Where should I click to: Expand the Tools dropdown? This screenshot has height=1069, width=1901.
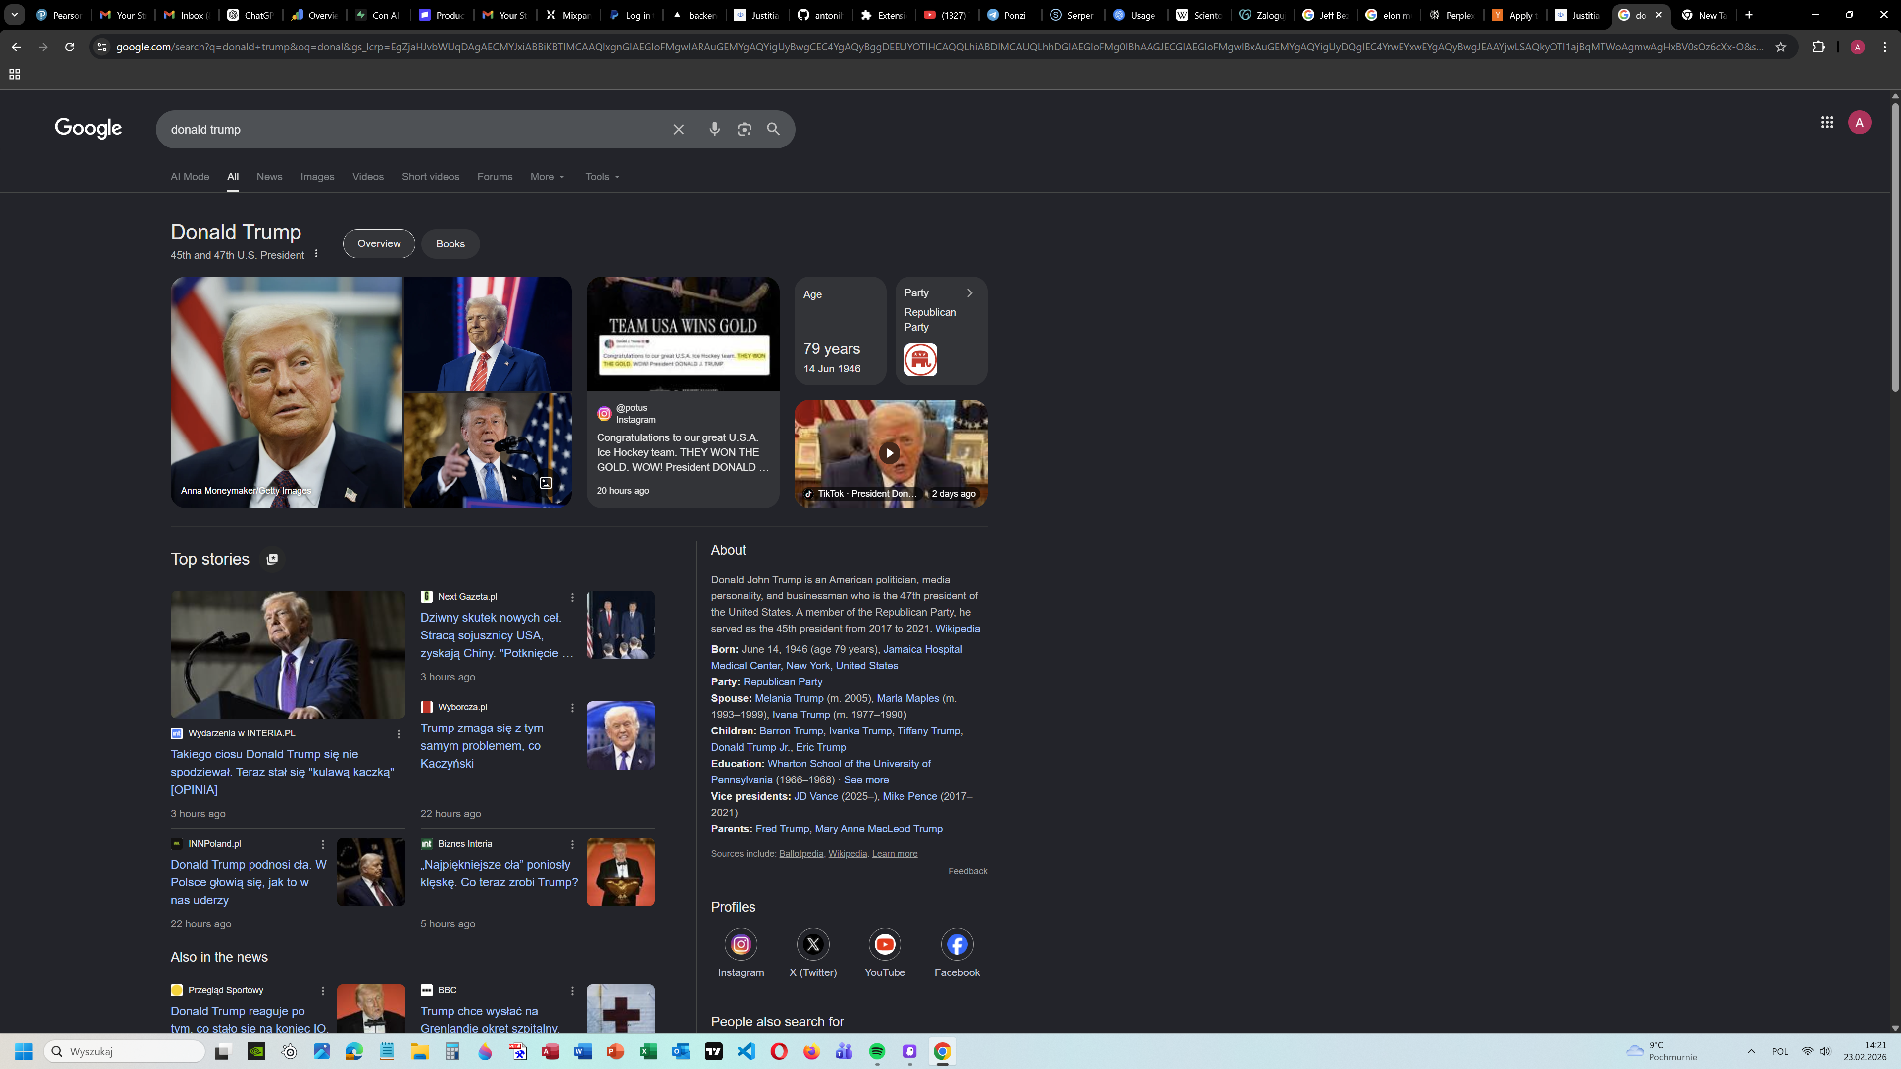602,176
